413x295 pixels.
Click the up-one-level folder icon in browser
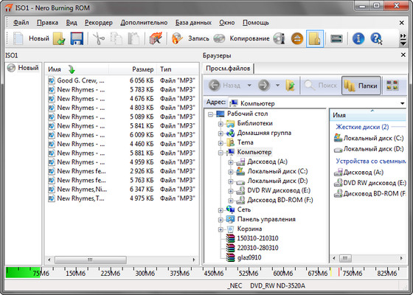pyautogui.click(x=290, y=86)
